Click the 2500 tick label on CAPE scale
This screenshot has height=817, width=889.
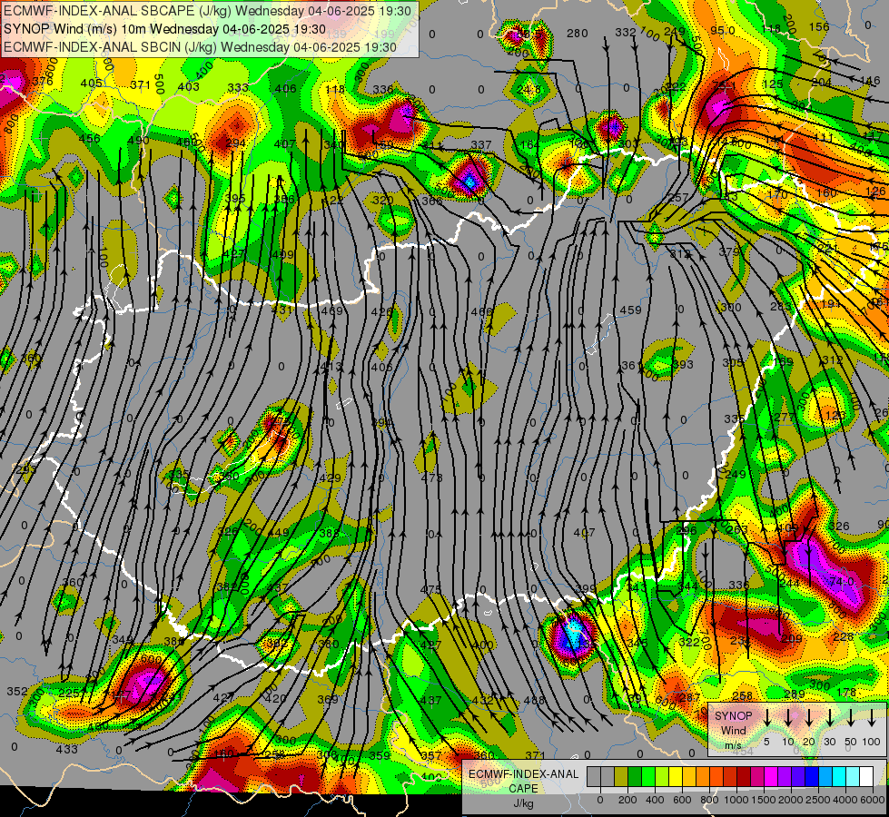tap(818, 800)
